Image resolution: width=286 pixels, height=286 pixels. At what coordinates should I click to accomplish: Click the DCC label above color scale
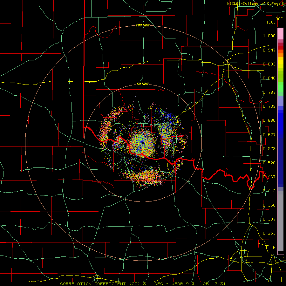[x=279, y=19]
